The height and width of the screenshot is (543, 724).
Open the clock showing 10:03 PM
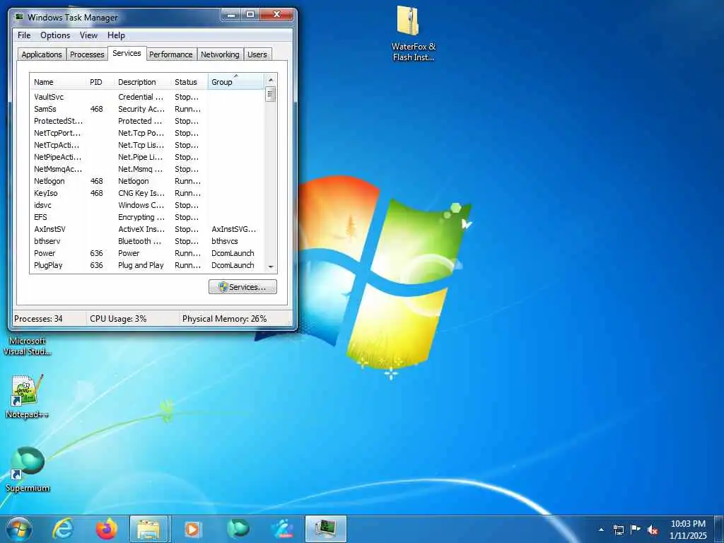coord(688,530)
